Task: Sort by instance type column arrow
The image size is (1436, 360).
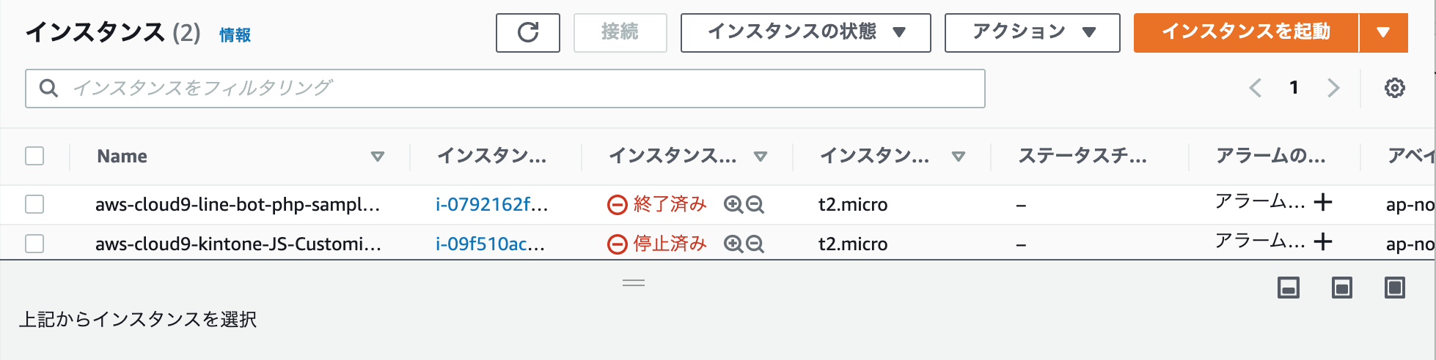Action: pyautogui.click(x=959, y=157)
